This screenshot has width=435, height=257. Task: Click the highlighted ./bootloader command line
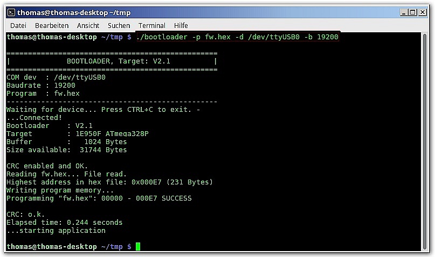(x=238, y=37)
